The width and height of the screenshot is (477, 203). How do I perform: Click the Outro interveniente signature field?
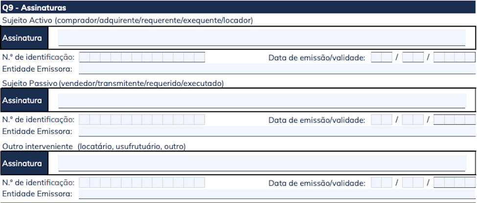(262, 163)
